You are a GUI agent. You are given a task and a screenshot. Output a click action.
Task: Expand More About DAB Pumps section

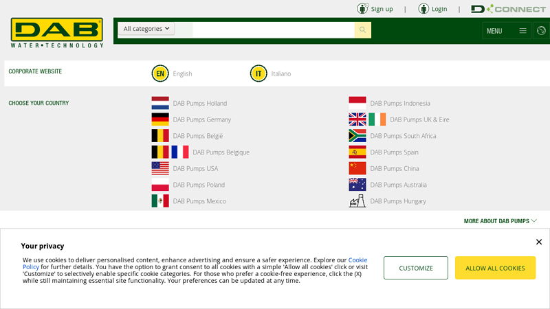[x=500, y=221]
